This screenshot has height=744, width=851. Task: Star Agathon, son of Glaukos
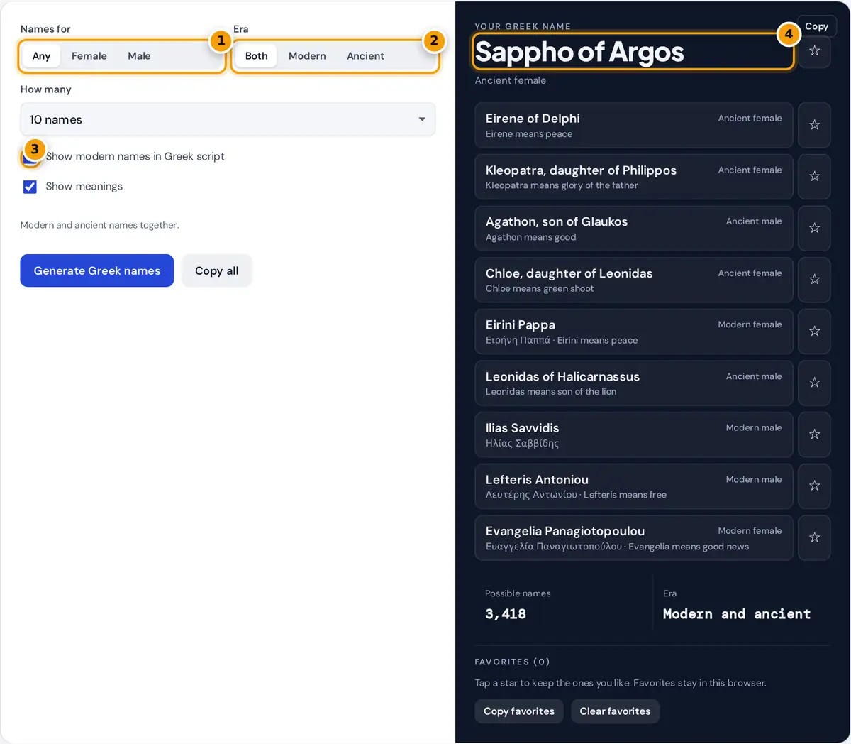pos(814,228)
